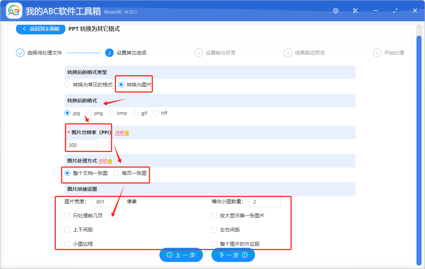Click the checkmark icon on step 选择待处理文件

tap(20, 52)
